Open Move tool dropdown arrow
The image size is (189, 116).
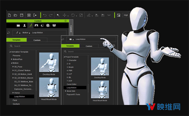(68, 16)
